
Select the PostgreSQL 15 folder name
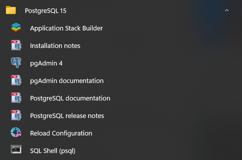[45, 11]
